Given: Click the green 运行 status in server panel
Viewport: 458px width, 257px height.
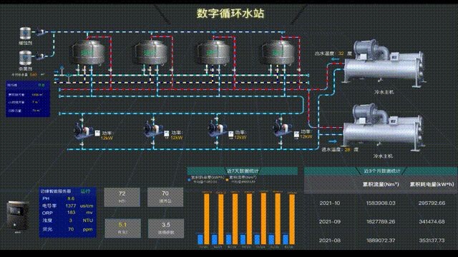Looking at the screenshot, I should 85,191.
